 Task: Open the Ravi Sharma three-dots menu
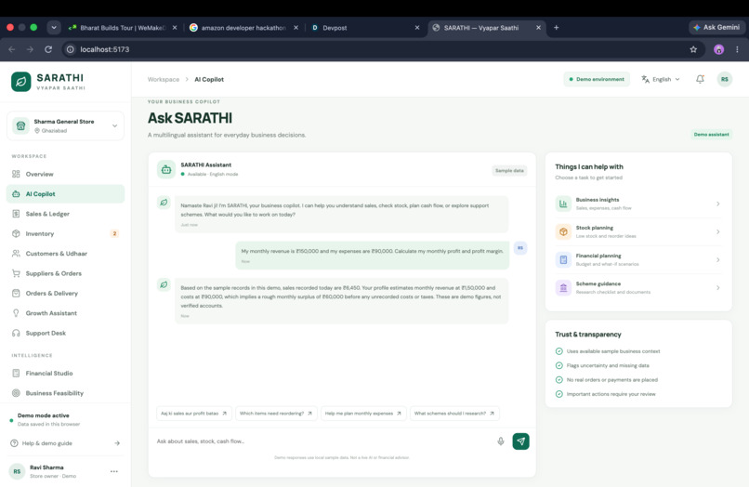point(114,471)
